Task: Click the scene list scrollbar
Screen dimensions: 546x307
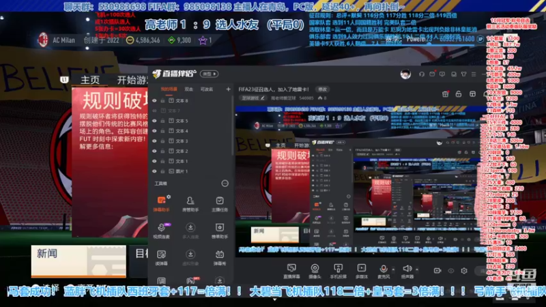Action: pyautogui.click(x=233, y=126)
